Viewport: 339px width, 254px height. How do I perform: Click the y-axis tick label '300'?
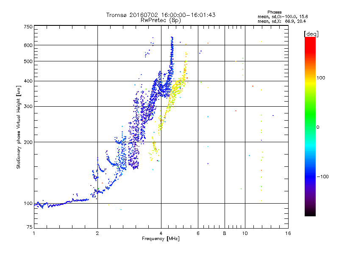coord(28,107)
